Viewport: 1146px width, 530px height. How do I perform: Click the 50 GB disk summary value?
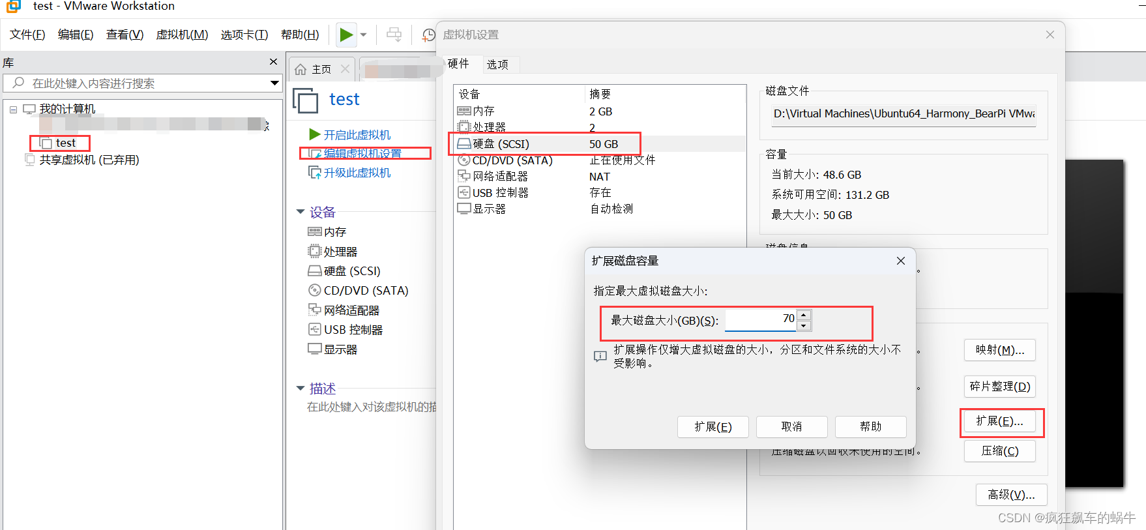pos(604,144)
